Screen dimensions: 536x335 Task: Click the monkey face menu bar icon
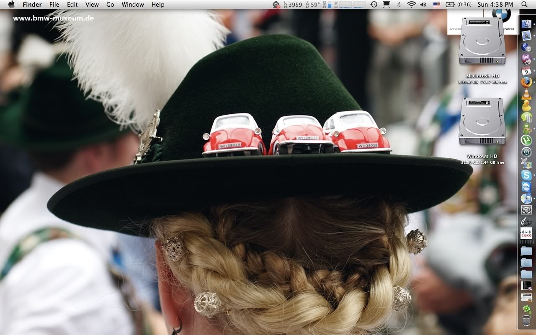pos(276,5)
